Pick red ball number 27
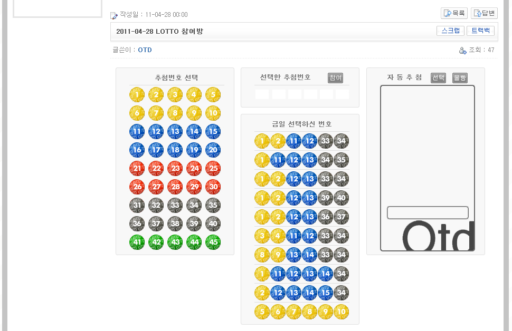This screenshot has height=331, width=512. [x=156, y=187]
